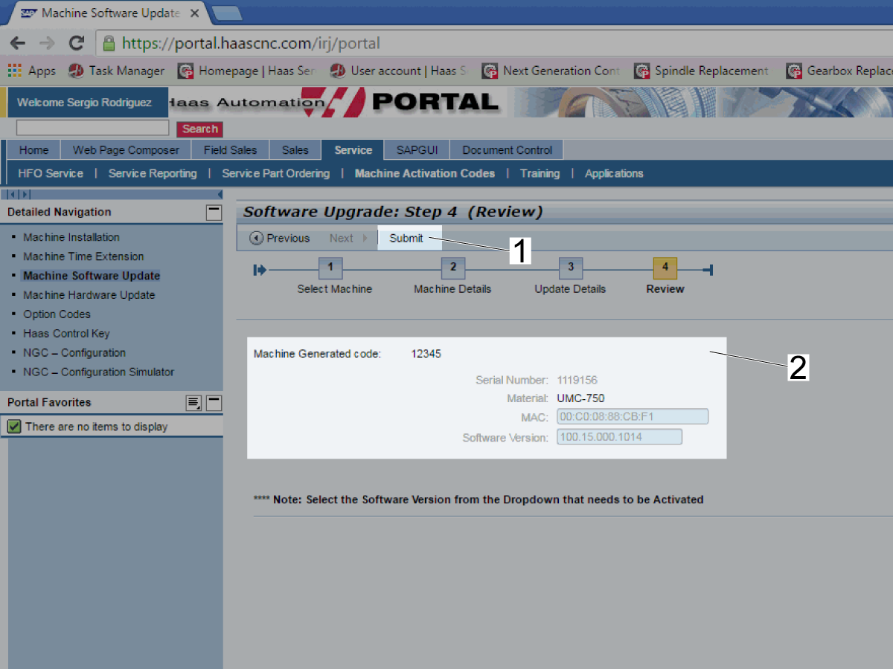Viewport: 893px width, 669px height.
Task: Go to Applications submenu
Action: point(614,173)
